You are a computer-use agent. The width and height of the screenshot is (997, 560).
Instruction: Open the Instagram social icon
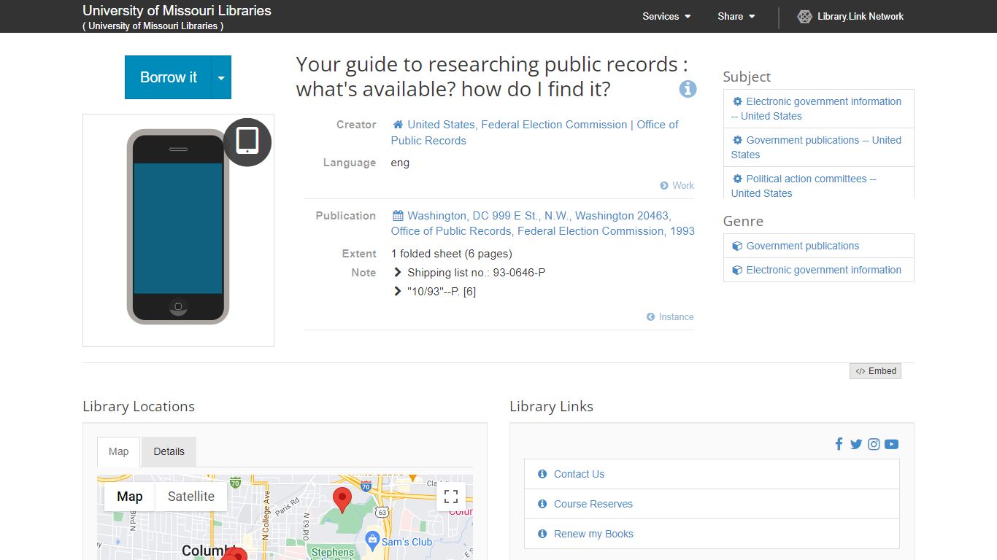874,444
